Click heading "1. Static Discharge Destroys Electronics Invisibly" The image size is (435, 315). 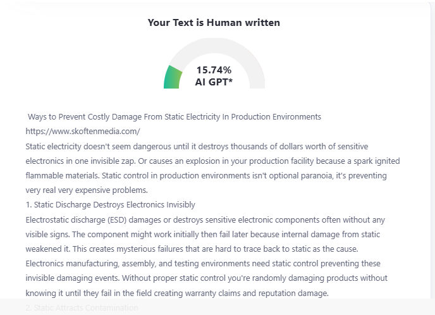tap(111, 204)
